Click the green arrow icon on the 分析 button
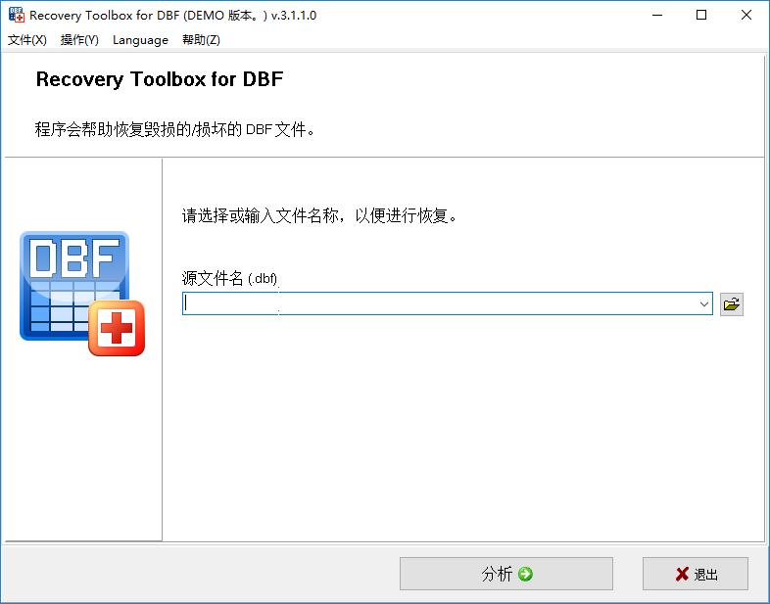 point(525,574)
